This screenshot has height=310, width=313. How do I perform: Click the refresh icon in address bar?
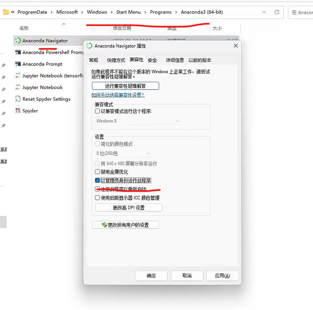tap(277, 12)
